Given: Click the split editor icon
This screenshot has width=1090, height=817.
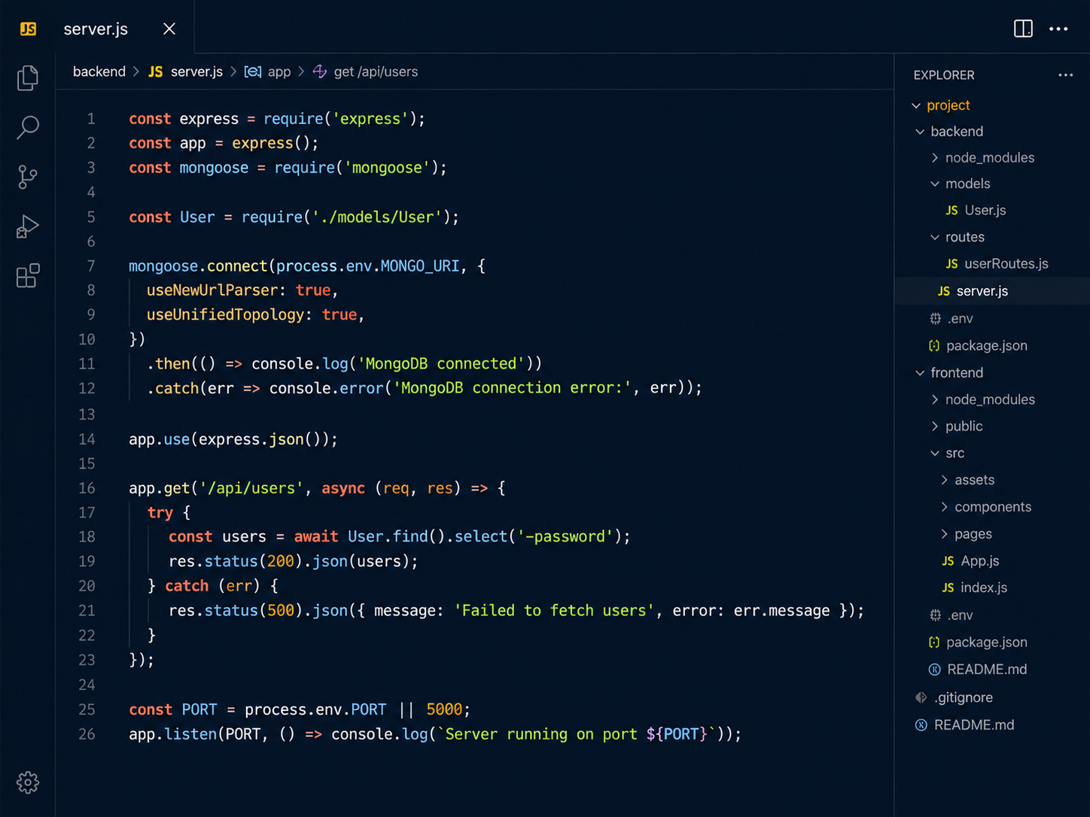Looking at the screenshot, I should click(x=1023, y=29).
